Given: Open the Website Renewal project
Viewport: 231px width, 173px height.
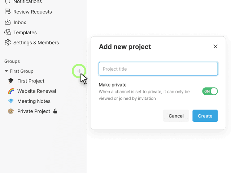Looking at the screenshot, I should pyautogui.click(x=37, y=91).
